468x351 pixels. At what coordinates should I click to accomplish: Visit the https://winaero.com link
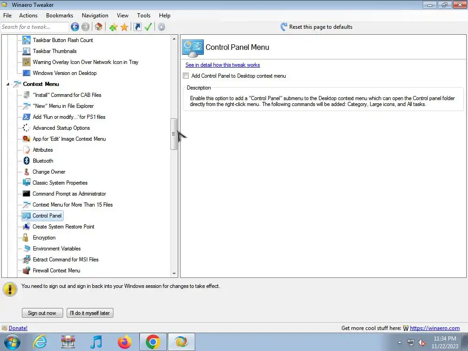(435, 328)
